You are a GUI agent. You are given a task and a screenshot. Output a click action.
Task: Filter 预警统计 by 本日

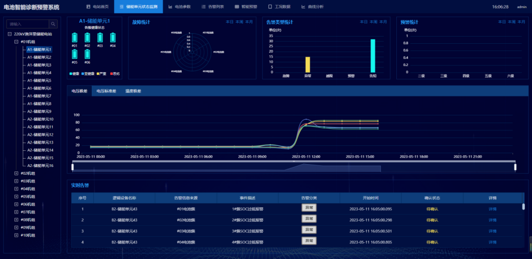tap(502, 22)
